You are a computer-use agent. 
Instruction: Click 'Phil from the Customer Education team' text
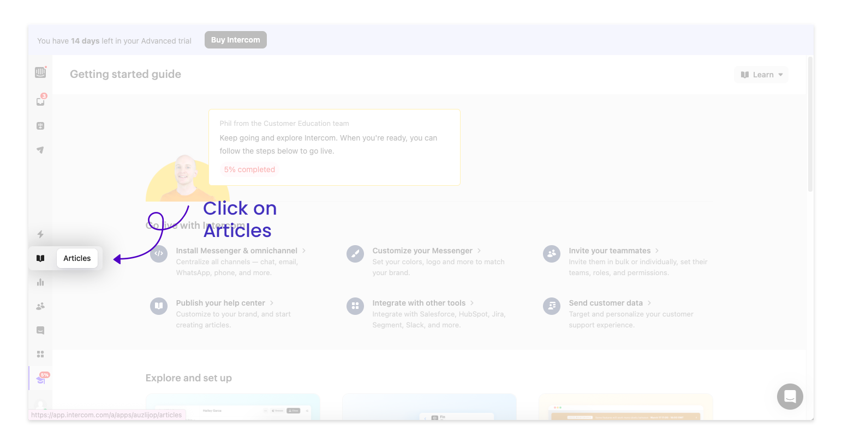[x=284, y=124]
